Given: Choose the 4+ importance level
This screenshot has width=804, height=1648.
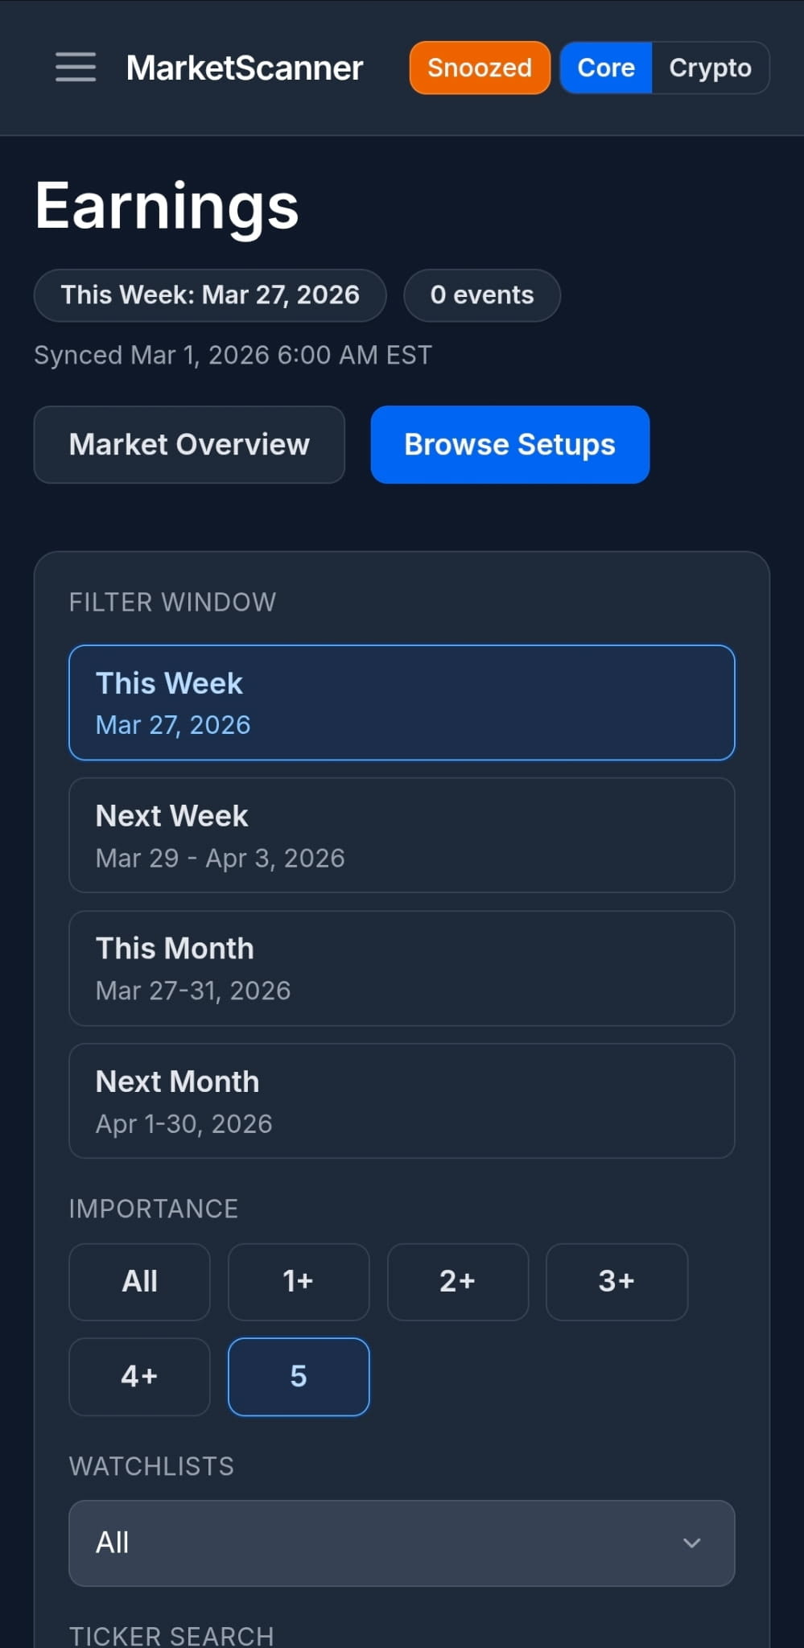Looking at the screenshot, I should point(138,1376).
